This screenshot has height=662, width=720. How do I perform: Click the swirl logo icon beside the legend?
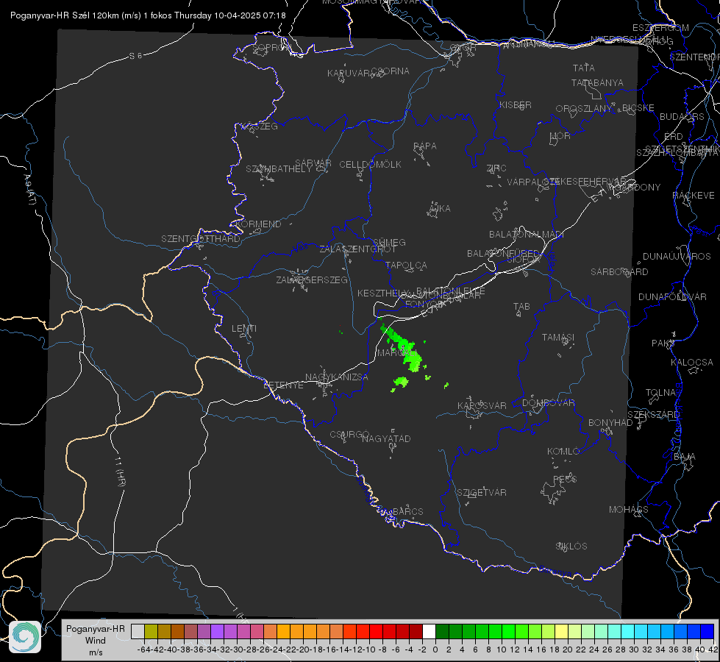tap(25, 636)
